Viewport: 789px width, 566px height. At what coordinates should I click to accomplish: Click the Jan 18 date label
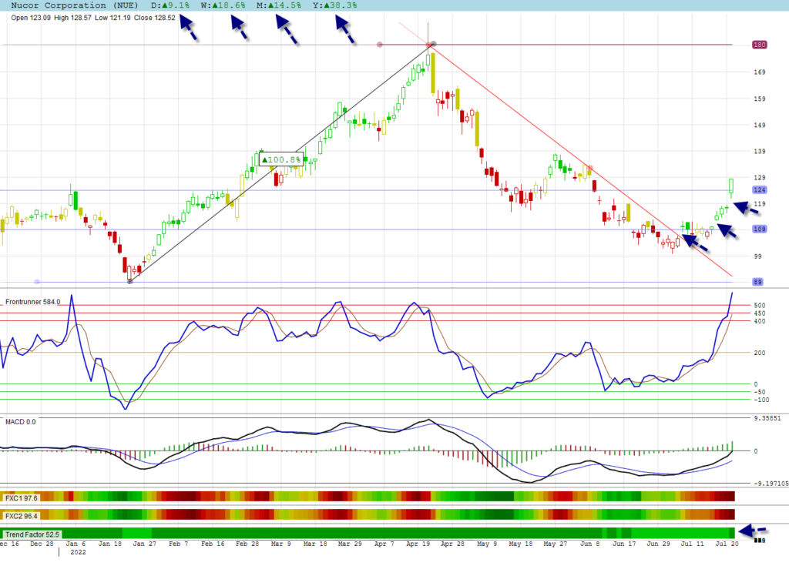point(110,544)
